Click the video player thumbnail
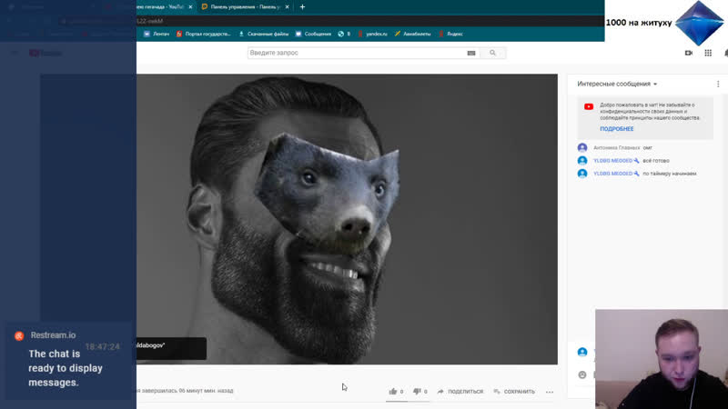 [346, 218]
